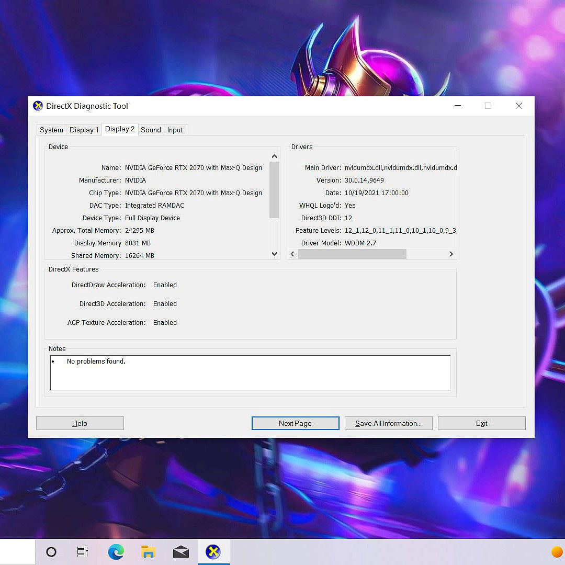This screenshot has height=565, width=565.
Task: Click the orange circle in system tray
Action: [x=557, y=552]
